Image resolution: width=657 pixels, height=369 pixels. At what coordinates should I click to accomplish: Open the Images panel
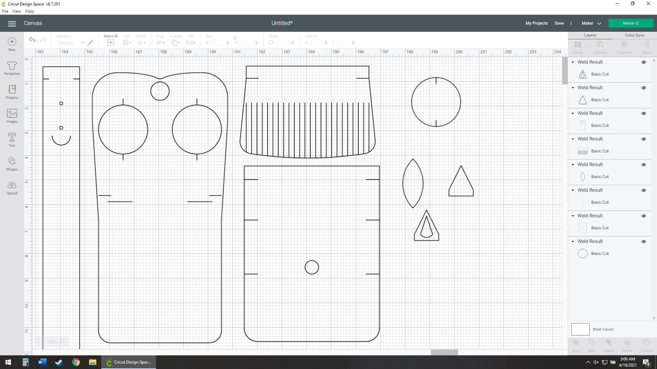pyautogui.click(x=12, y=115)
